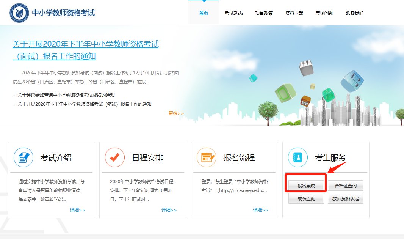Click the 考生服务 contact book icon
Image resolution: width=404 pixels, height=239 pixels.
click(x=298, y=157)
